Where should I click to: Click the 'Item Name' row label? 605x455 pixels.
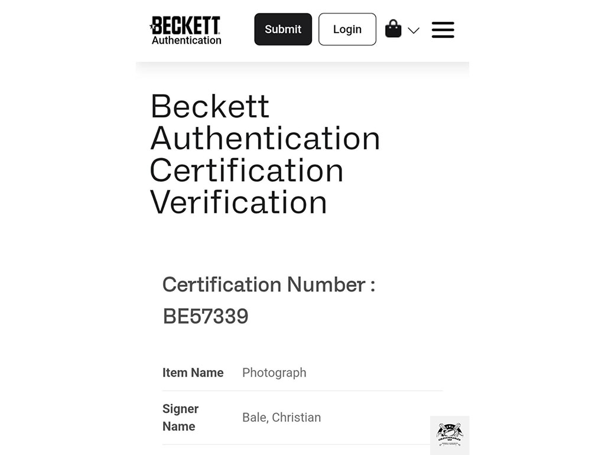(x=193, y=372)
